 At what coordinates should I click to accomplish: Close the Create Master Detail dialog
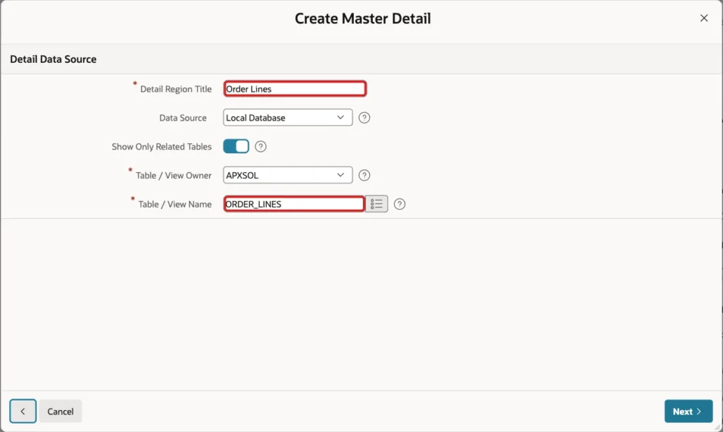tap(704, 18)
